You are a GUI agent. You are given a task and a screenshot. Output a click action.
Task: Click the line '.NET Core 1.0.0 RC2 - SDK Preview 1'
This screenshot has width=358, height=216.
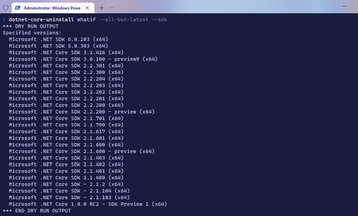[88, 204]
